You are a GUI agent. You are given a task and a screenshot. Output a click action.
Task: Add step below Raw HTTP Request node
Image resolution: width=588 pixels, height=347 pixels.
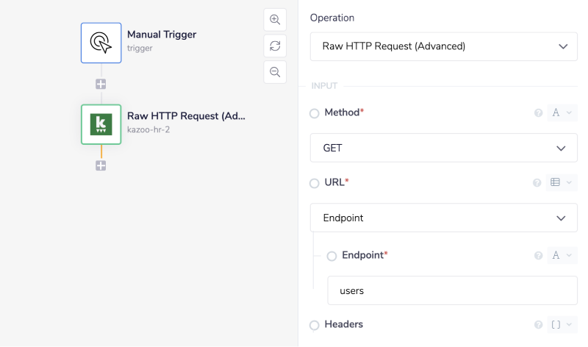coord(101,165)
